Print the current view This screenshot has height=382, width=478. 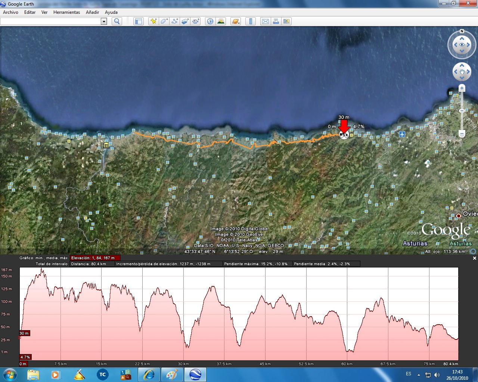[276, 21]
